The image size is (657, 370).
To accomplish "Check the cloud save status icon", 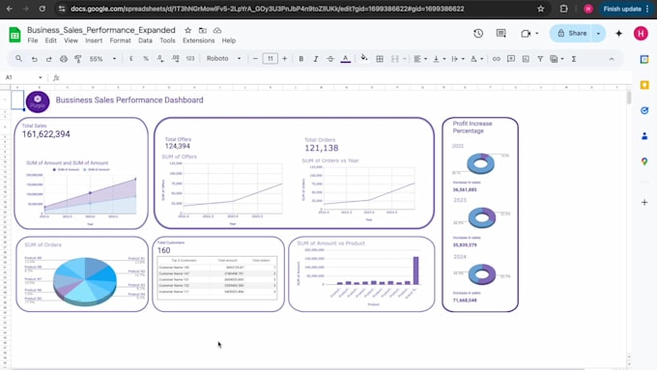I will [217, 30].
